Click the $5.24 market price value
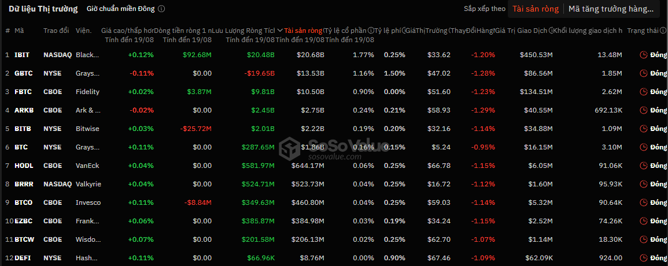The height and width of the screenshot is (266, 668). (x=441, y=147)
